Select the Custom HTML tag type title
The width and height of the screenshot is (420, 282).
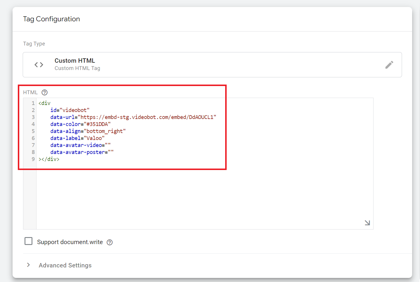75,61
